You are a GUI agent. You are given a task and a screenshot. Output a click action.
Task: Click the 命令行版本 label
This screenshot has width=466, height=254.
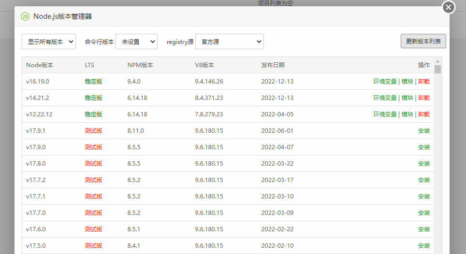click(x=99, y=42)
